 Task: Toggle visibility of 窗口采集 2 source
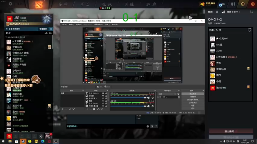click(x=103, y=98)
